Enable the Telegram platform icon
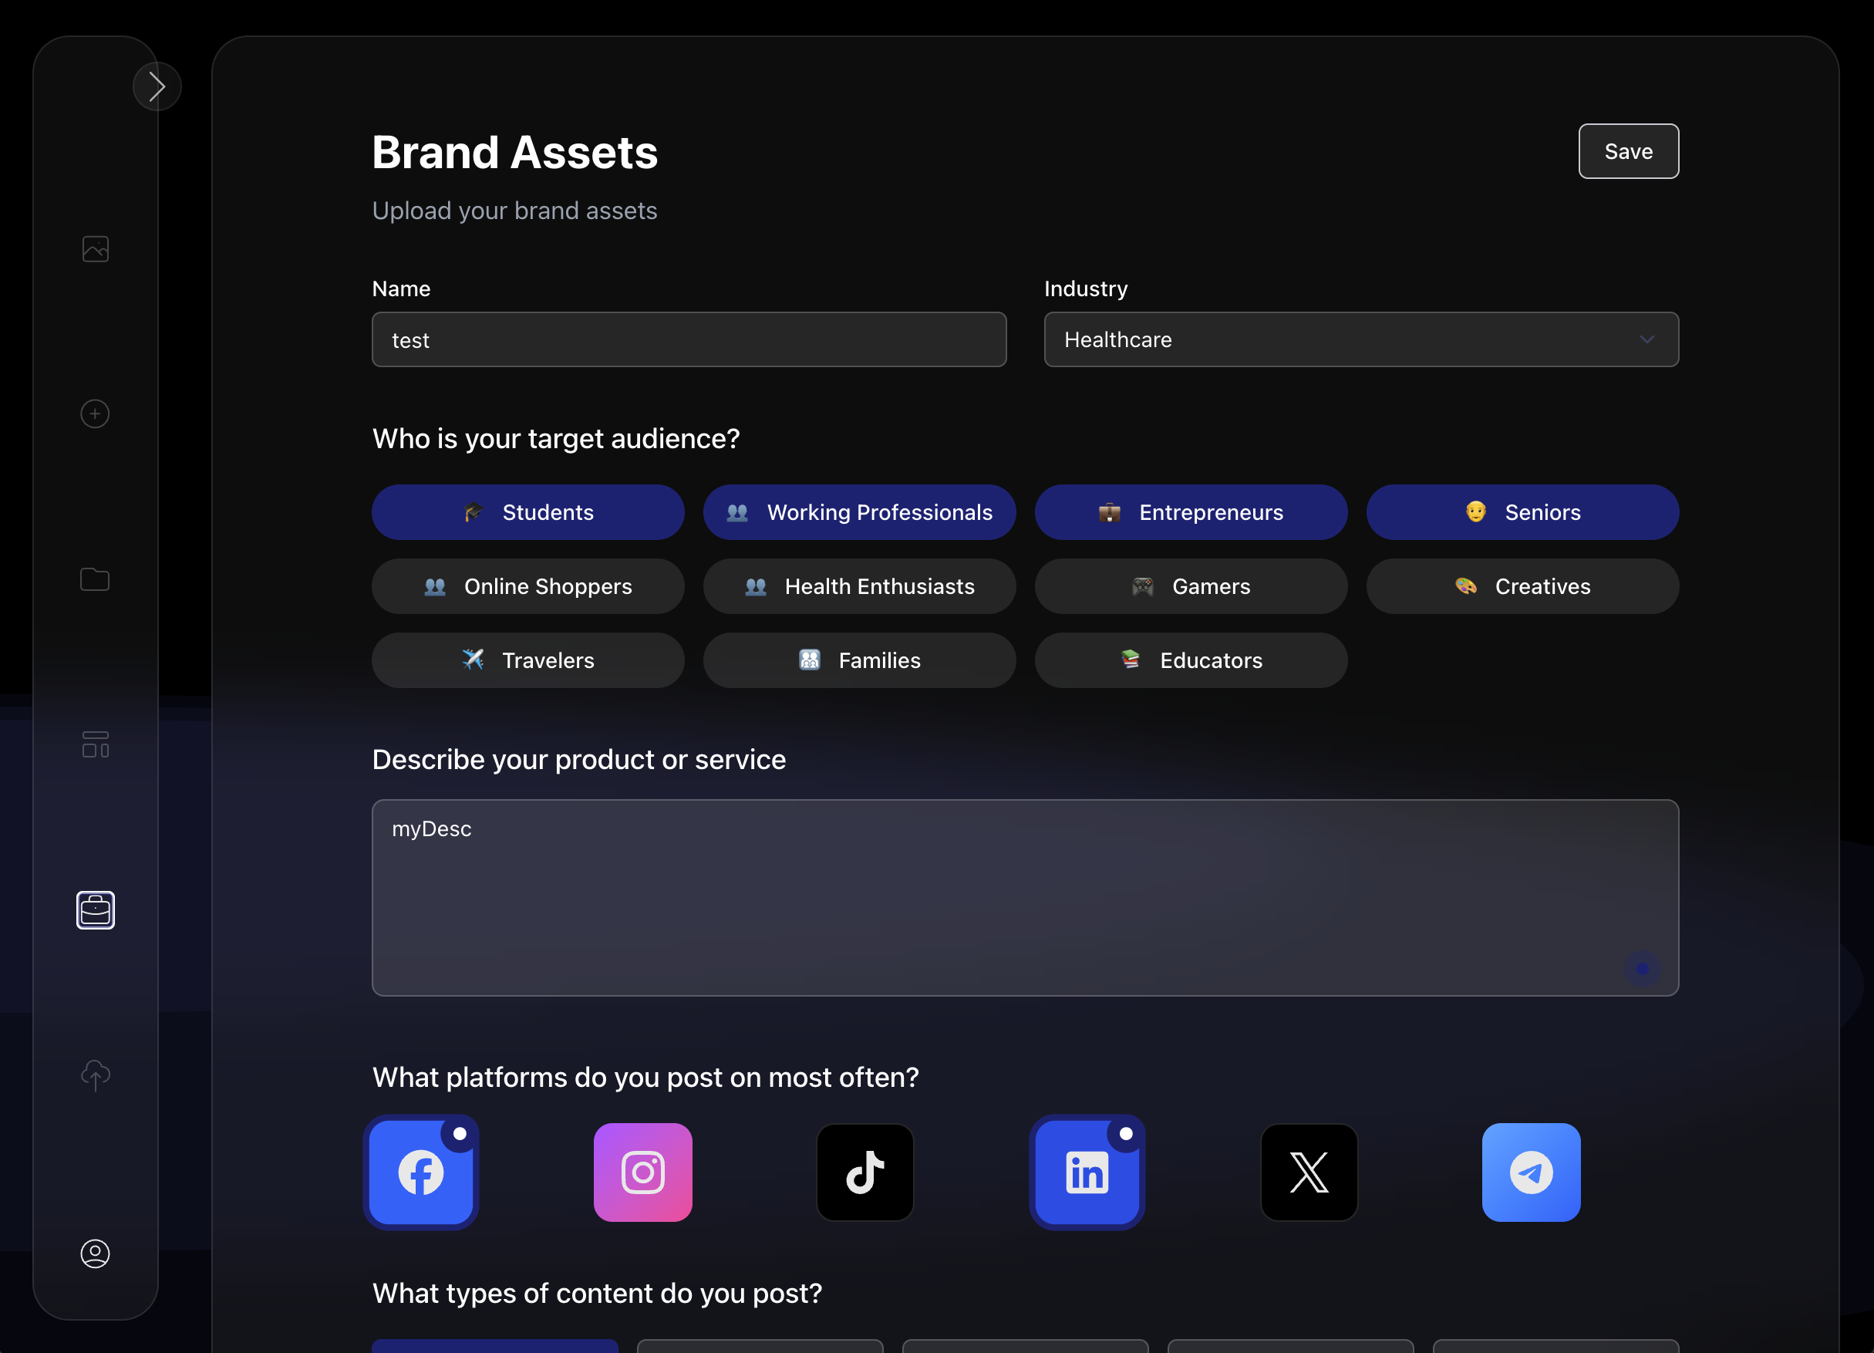1874x1353 pixels. click(x=1531, y=1172)
